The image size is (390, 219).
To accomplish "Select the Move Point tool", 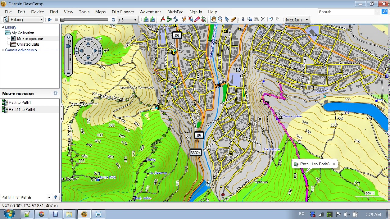I will pyautogui.click(x=190, y=19).
